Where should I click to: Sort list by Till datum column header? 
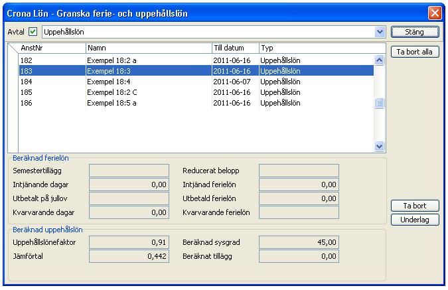236,48
